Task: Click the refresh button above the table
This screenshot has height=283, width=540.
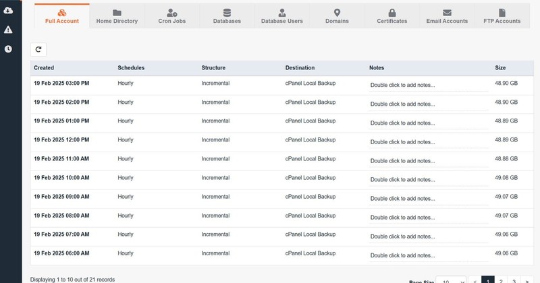Action: pyautogui.click(x=38, y=49)
